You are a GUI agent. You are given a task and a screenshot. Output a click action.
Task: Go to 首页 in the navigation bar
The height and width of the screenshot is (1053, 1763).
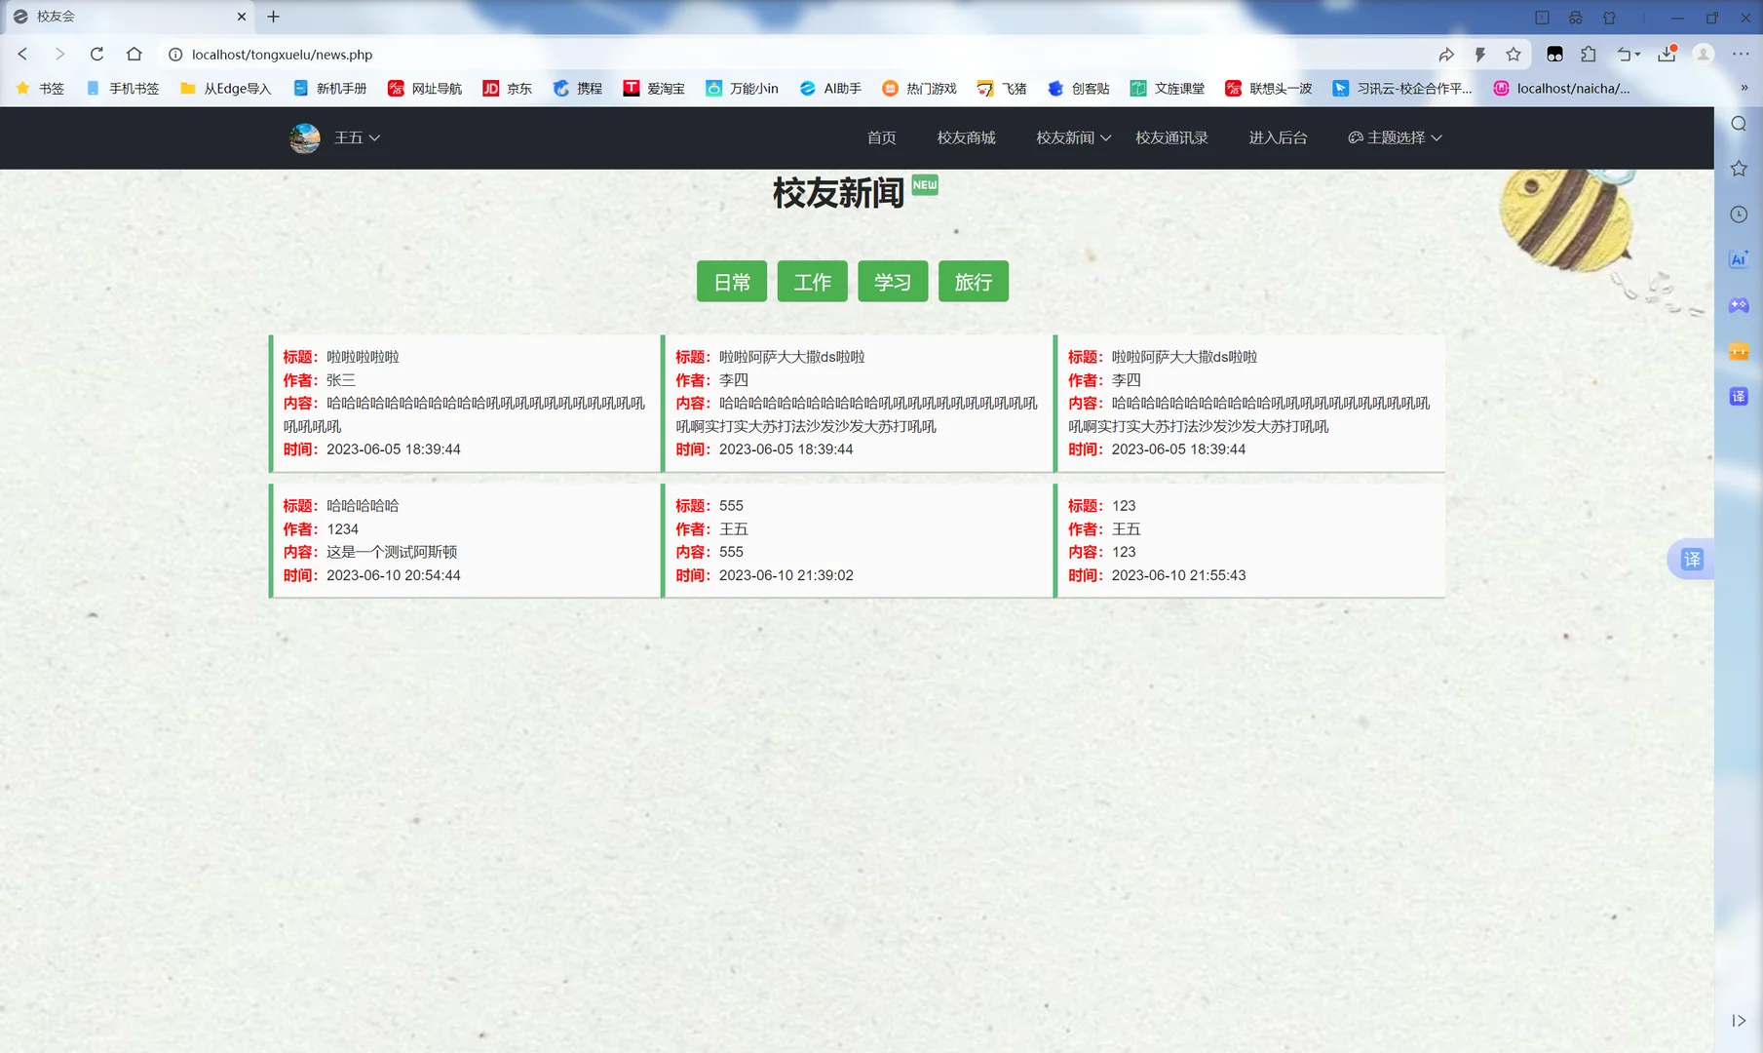880,137
